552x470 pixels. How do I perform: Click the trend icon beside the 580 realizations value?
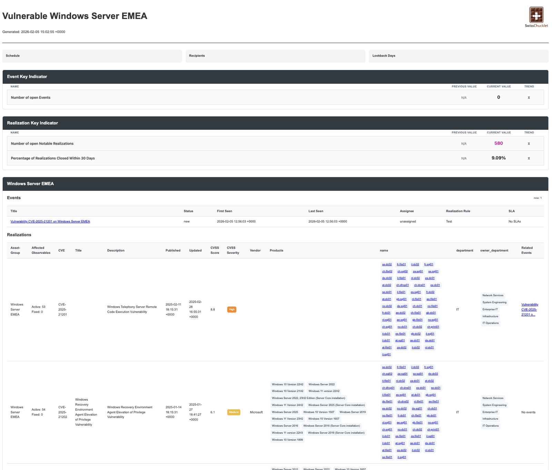click(x=529, y=143)
